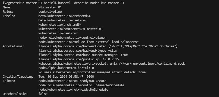Viewport: 219px width, 97px height.
Task: Click the not-ready:NoSchedule taint
Action: coord(73,89)
